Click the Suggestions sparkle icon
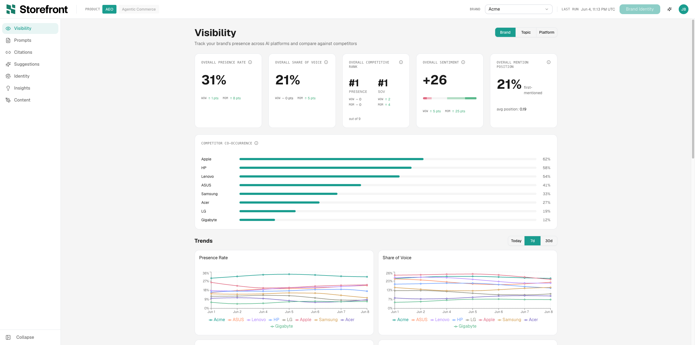Screen dimensions: 695x345 click(x=8, y=64)
